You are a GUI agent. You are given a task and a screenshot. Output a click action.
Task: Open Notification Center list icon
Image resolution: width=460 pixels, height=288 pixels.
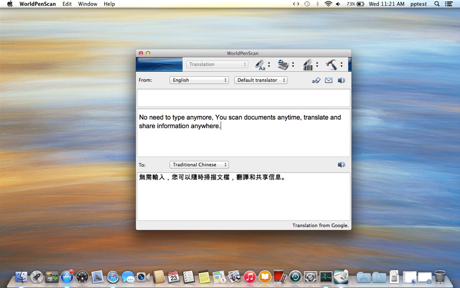(448, 4)
